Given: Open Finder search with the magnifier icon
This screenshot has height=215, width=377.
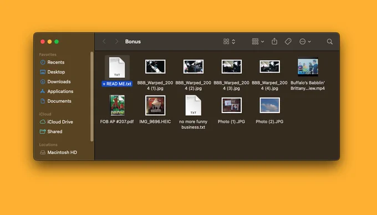Looking at the screenshot, I should (x=330, y=42).
